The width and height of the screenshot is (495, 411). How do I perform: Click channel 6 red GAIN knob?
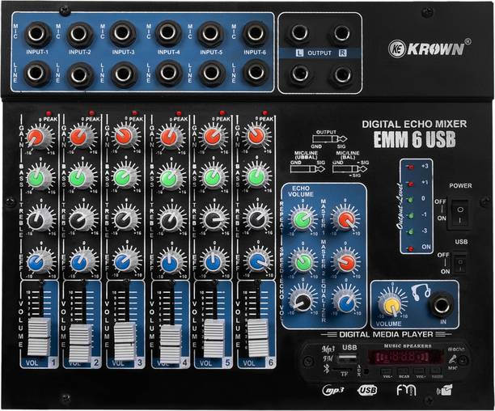click(x=256, y=136)
